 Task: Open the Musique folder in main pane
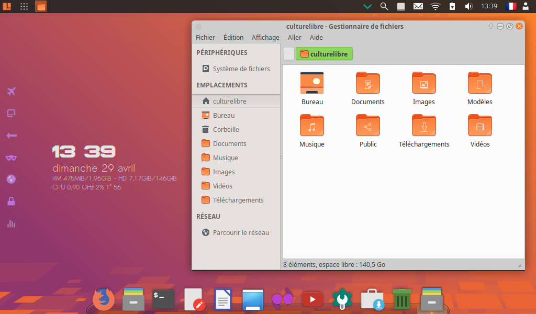[x=312, y=126]
